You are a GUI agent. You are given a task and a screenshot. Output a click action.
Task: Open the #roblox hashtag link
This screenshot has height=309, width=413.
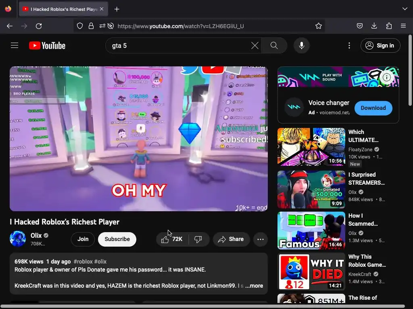83,262
